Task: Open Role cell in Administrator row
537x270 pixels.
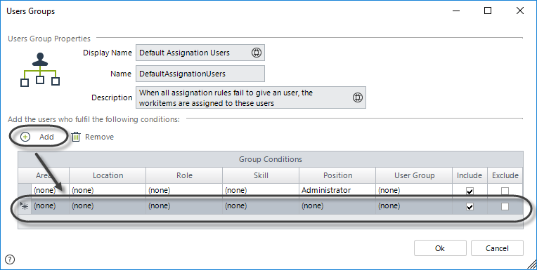Action: click(184, 190)
